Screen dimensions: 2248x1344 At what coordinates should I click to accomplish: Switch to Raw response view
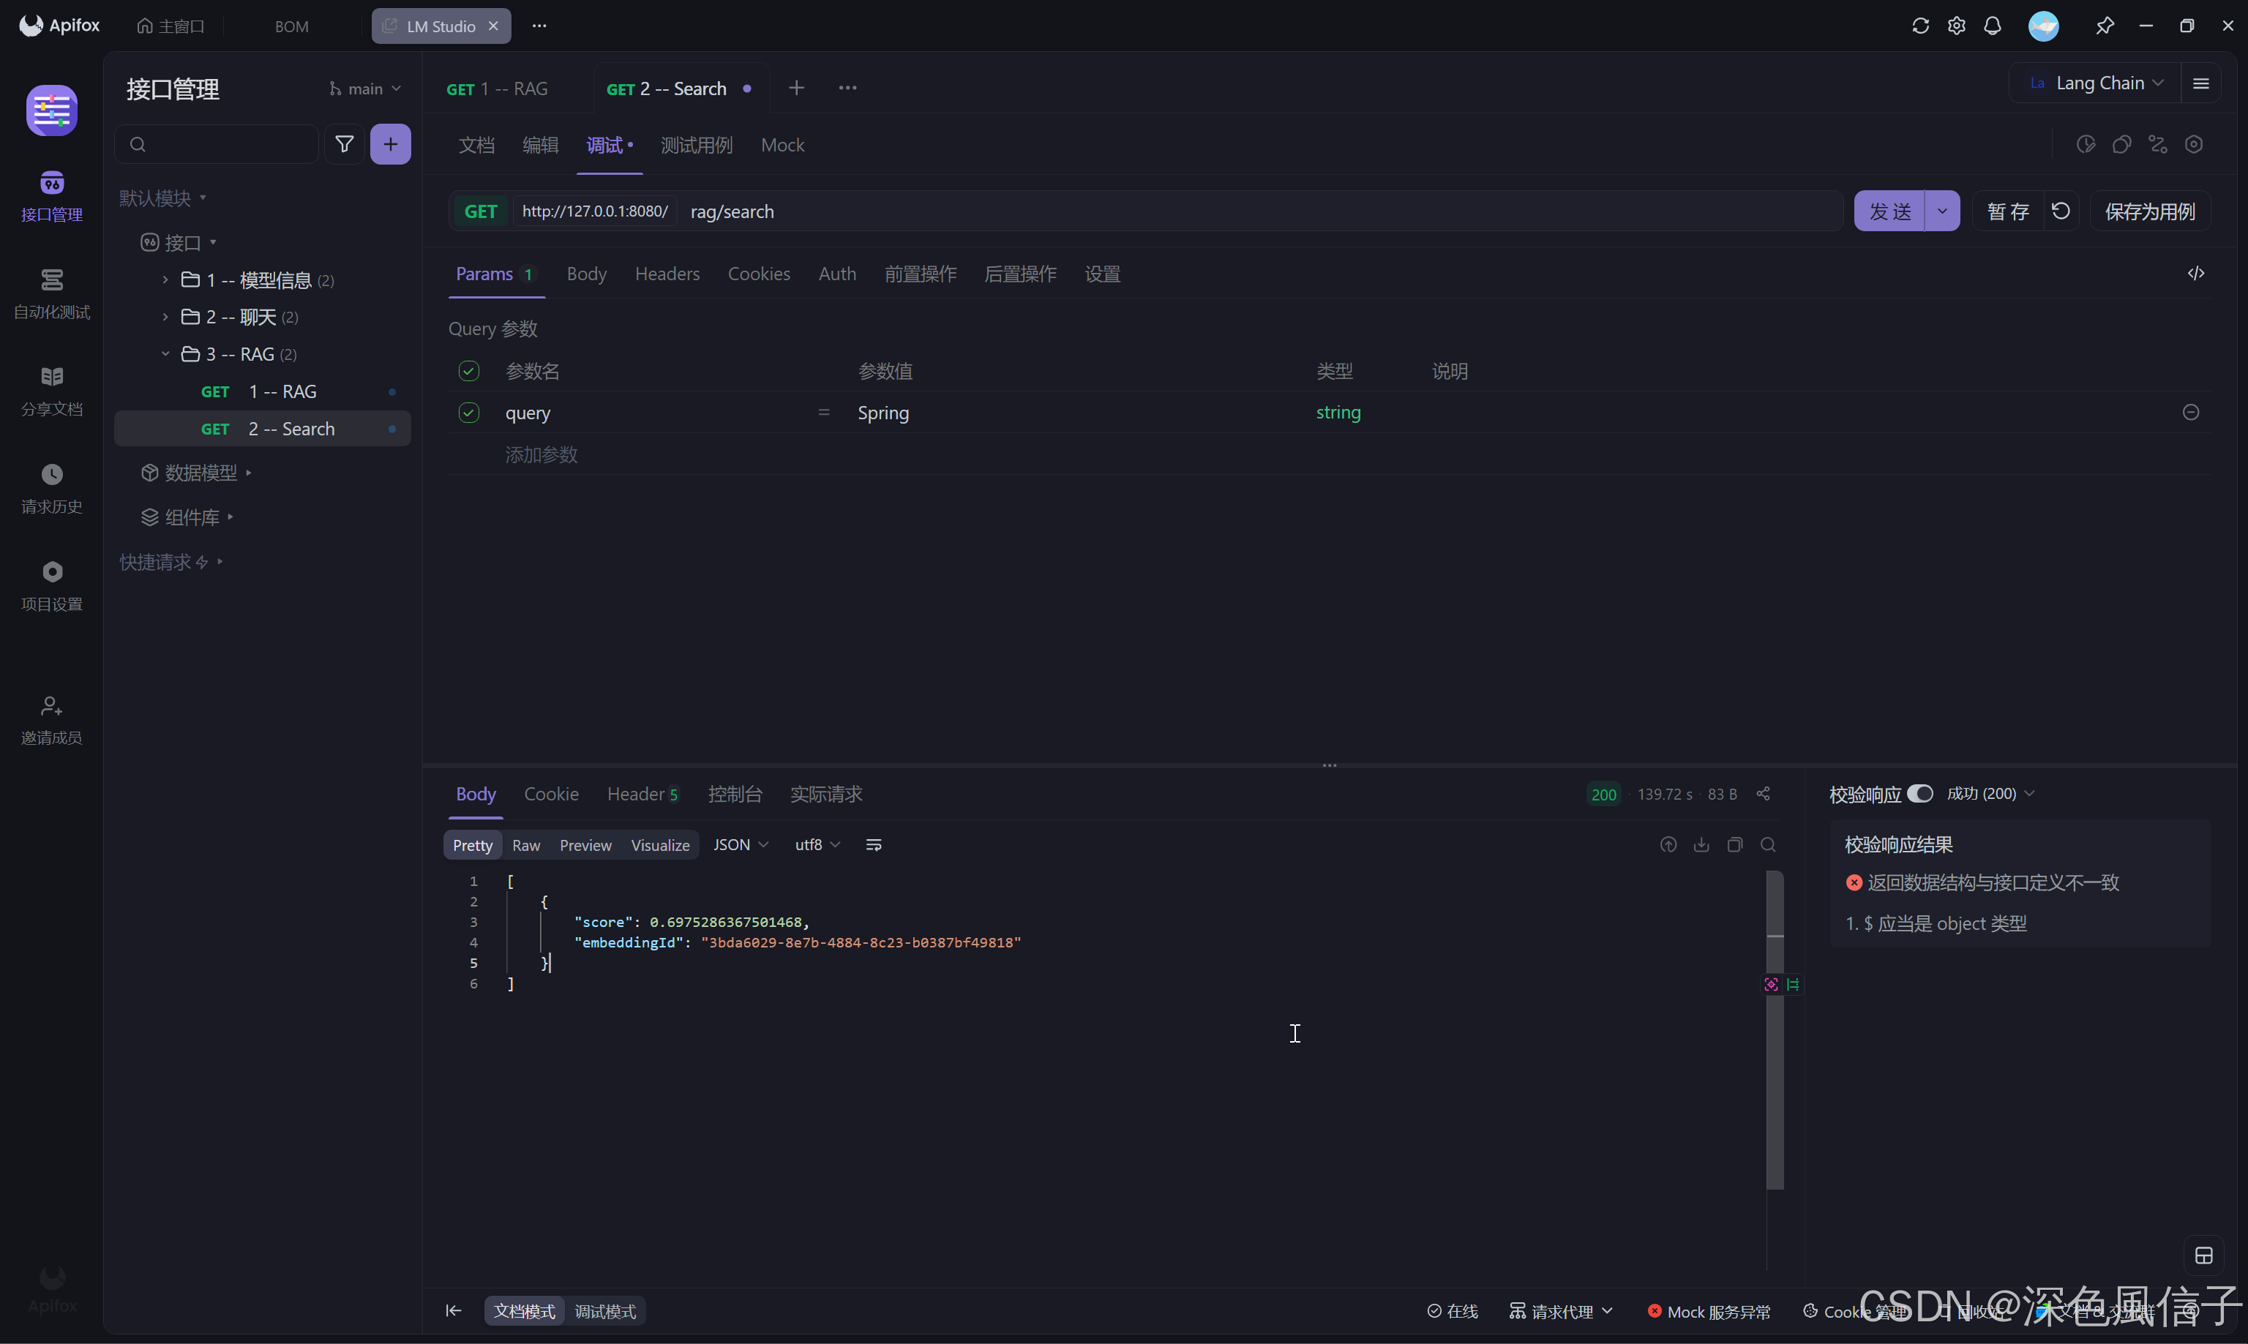click(525, 844)
